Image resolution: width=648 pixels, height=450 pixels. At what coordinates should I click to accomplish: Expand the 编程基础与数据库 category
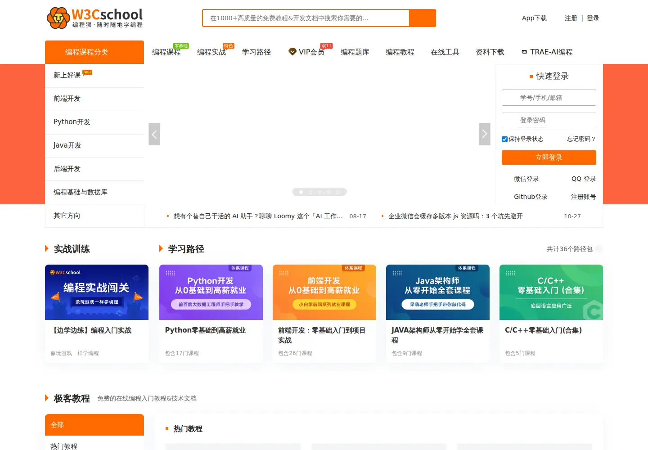(x=94, y=193)
